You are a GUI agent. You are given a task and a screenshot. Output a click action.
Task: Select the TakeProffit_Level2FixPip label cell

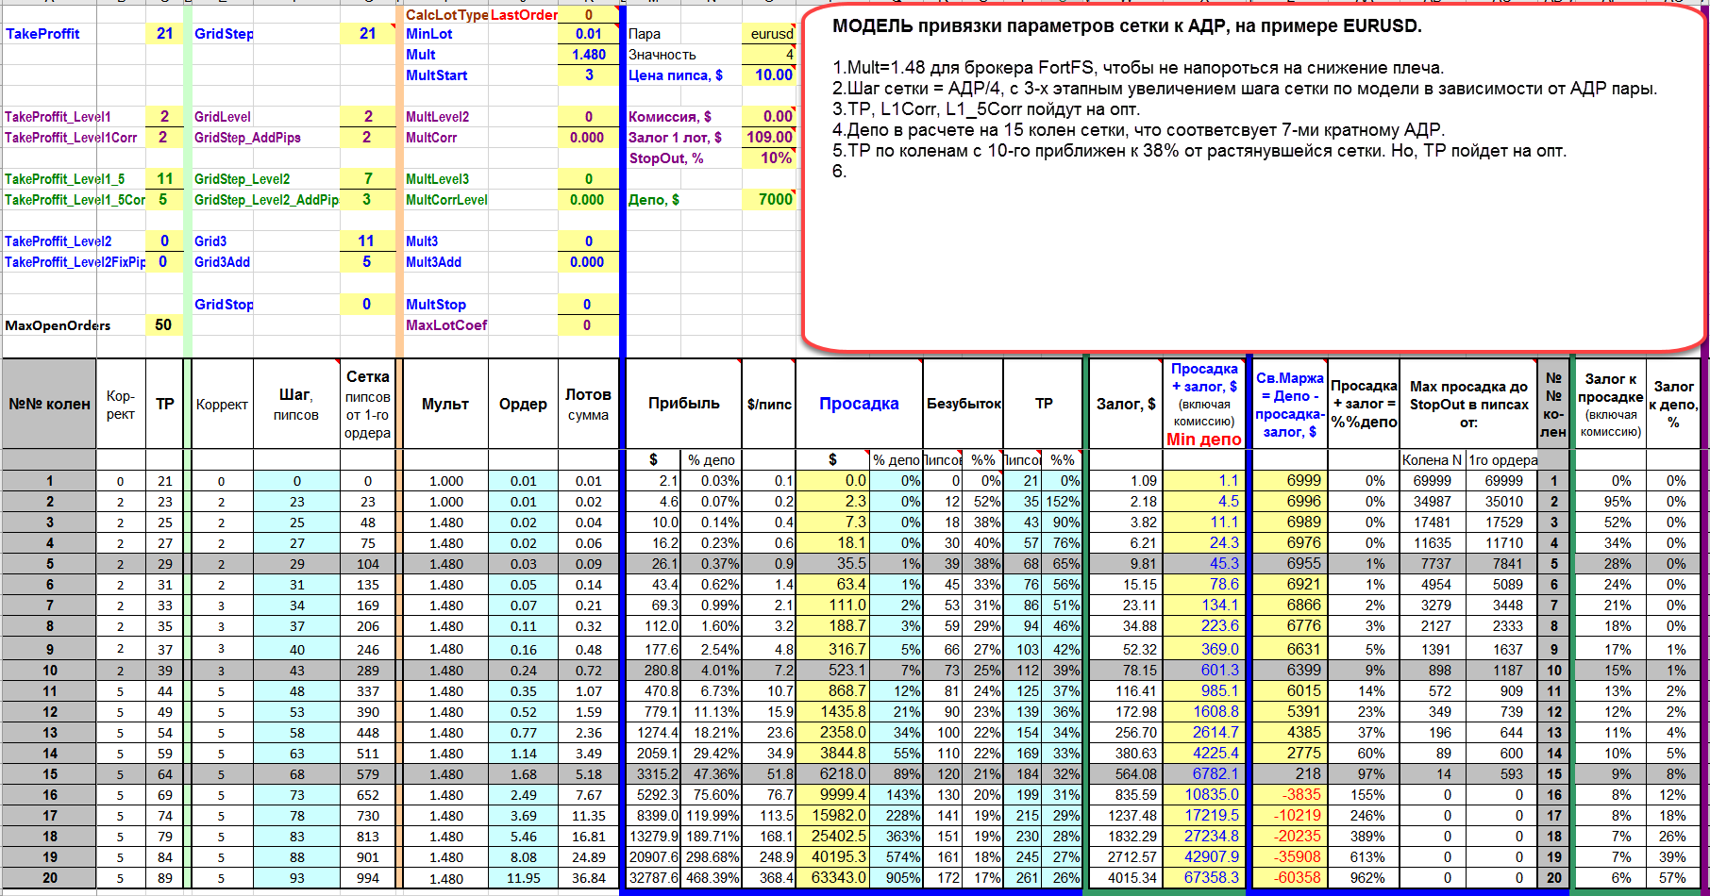coord(74,262)
